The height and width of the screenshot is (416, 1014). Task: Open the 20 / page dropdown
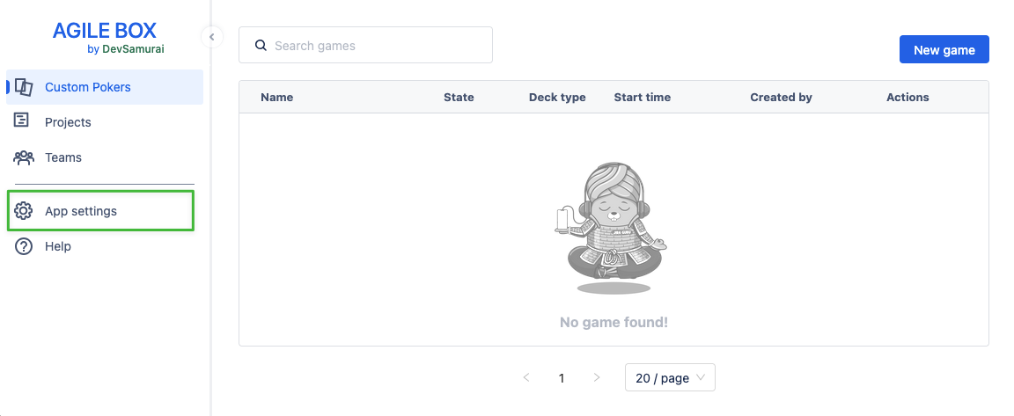[x=670, y=377]
